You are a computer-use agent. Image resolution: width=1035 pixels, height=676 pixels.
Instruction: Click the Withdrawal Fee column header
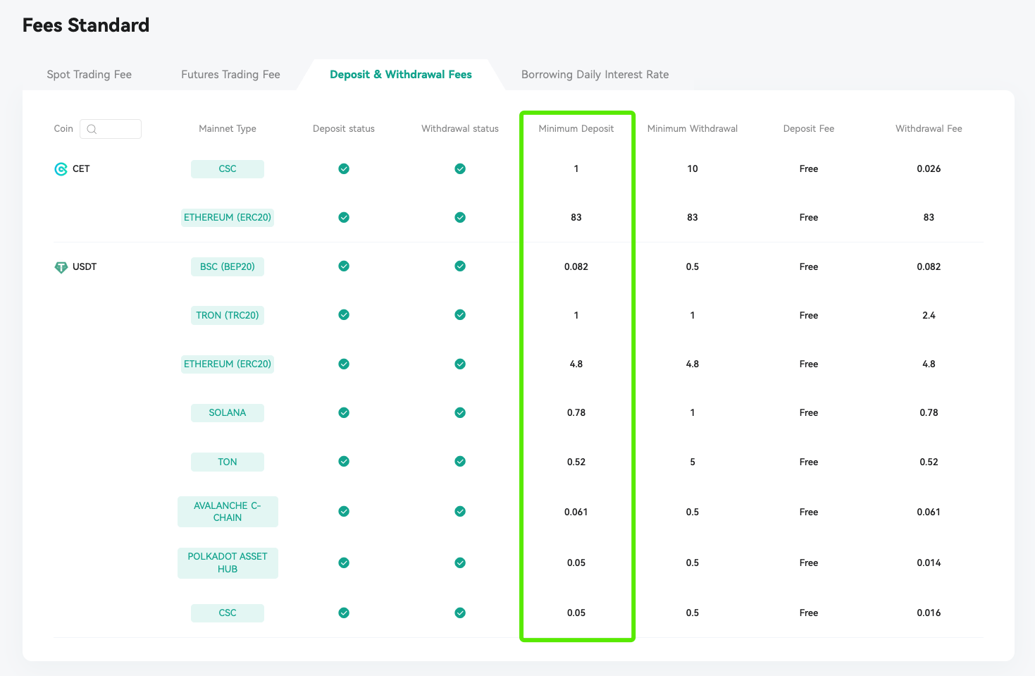(x=929, y=129)
